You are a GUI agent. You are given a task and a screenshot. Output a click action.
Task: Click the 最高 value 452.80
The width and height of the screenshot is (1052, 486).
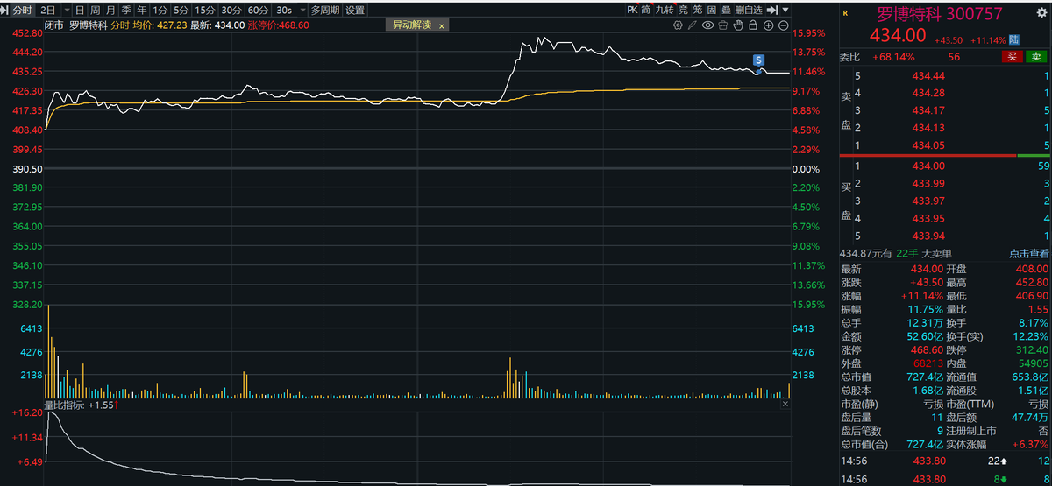[1032, 283]
